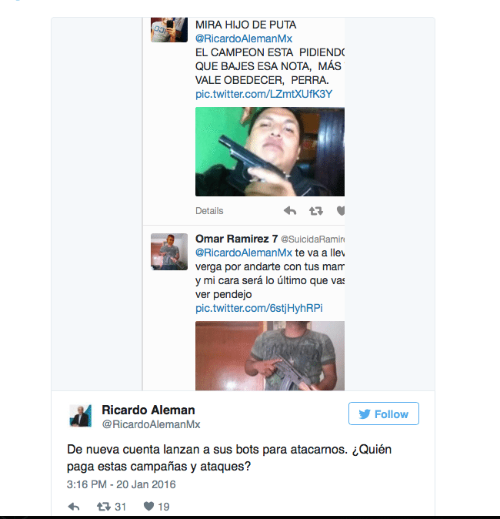The height and width of the screenshot is (519, 500).
Task: Click the reply arrow under Ricardo Aleman's tweet
Action: (x=73, y=507)
